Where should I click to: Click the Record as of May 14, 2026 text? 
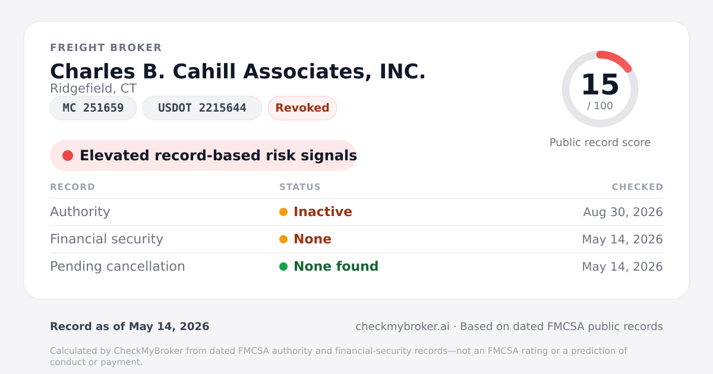click(130, 327)
